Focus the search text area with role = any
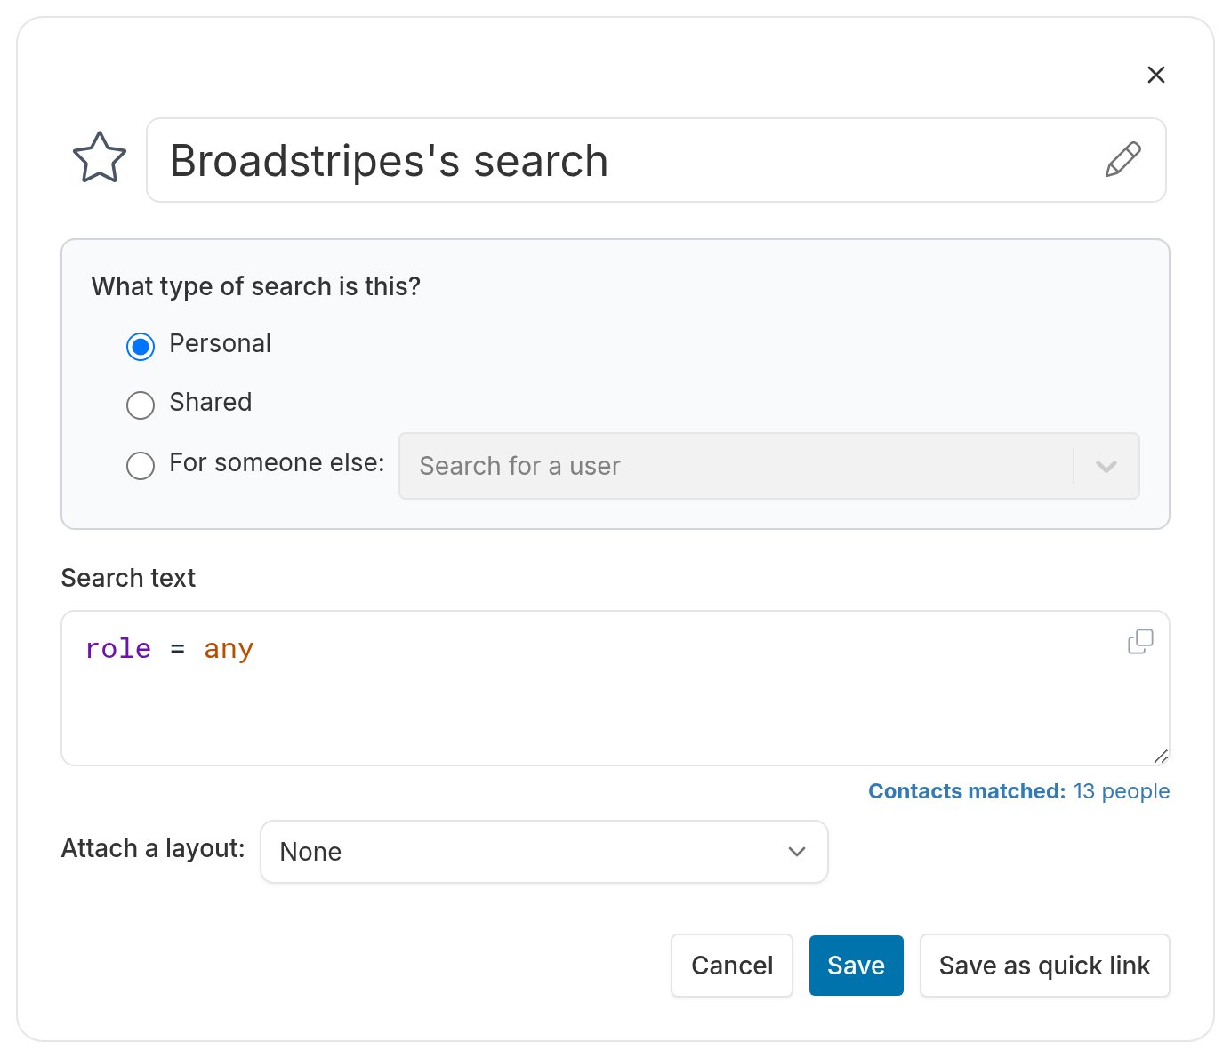 point(615,688)
